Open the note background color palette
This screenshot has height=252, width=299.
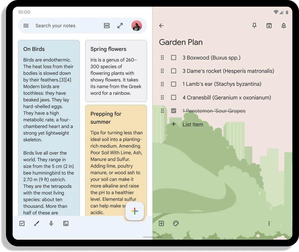click(176, 223)
